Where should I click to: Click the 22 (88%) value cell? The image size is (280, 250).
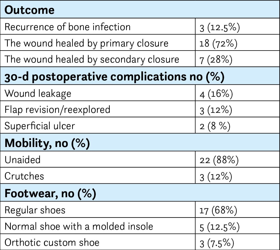tap(219, 160)
